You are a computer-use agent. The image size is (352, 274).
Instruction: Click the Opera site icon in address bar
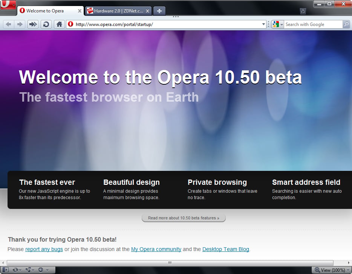(x=70, y=24)
